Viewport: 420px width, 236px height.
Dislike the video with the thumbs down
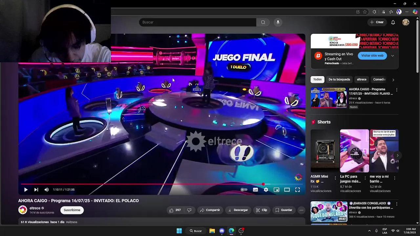click(x=189, y=210)
